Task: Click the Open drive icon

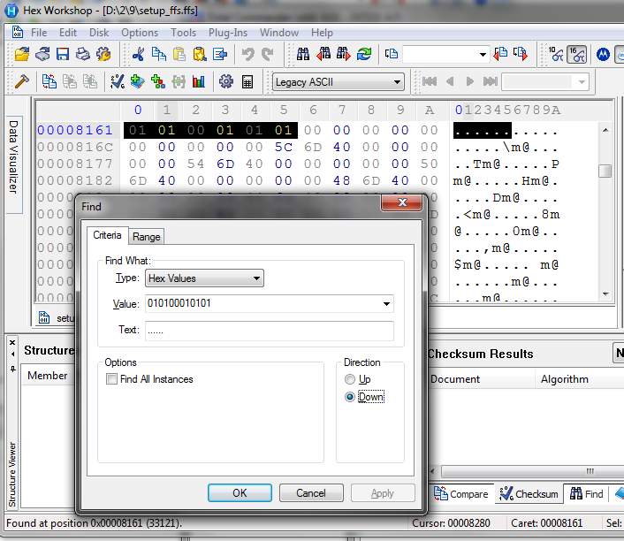Action: [x=42, y=54]
